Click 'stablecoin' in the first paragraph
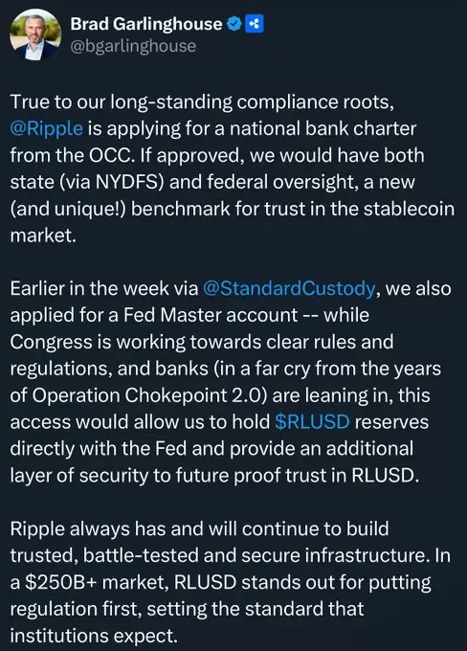 pos(410,209)
